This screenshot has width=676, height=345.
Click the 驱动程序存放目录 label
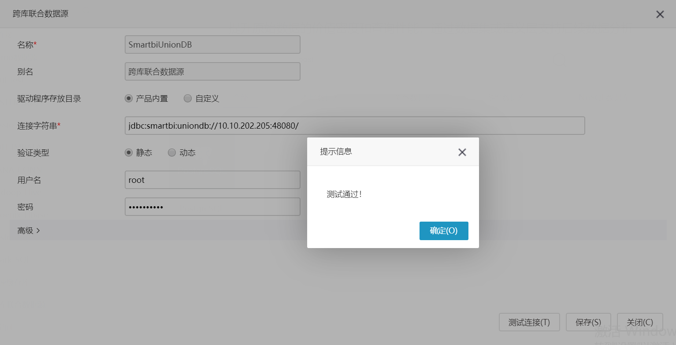click(49, 99)
